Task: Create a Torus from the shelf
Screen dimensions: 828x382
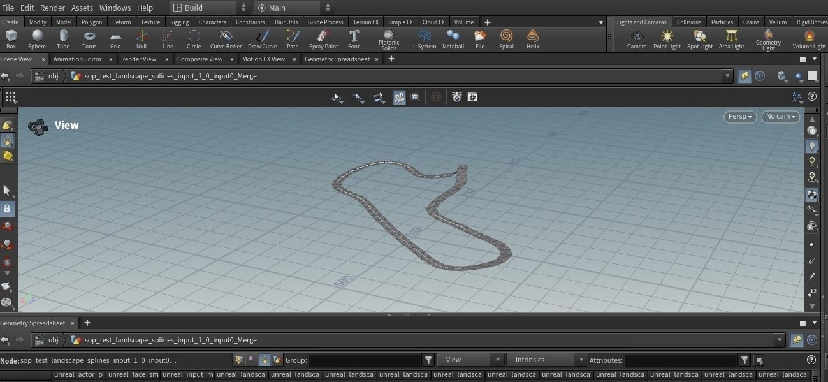Action: [89, 39]
